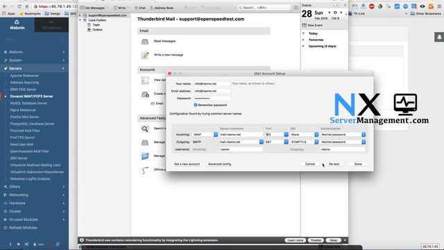
Task: Click the Your name input field
Action: tap(212, 83)
